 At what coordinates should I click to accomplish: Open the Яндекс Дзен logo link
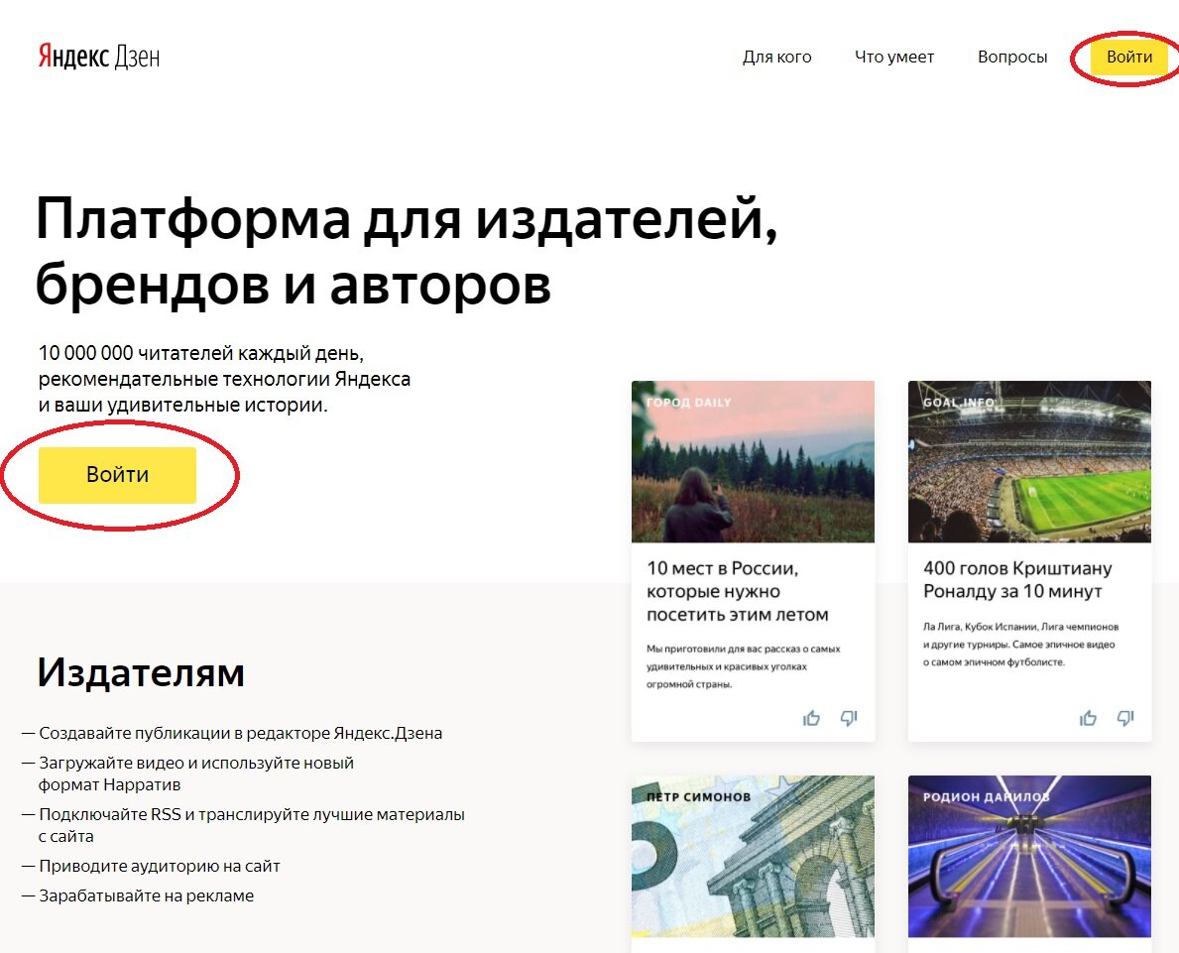tap(98, 57)
